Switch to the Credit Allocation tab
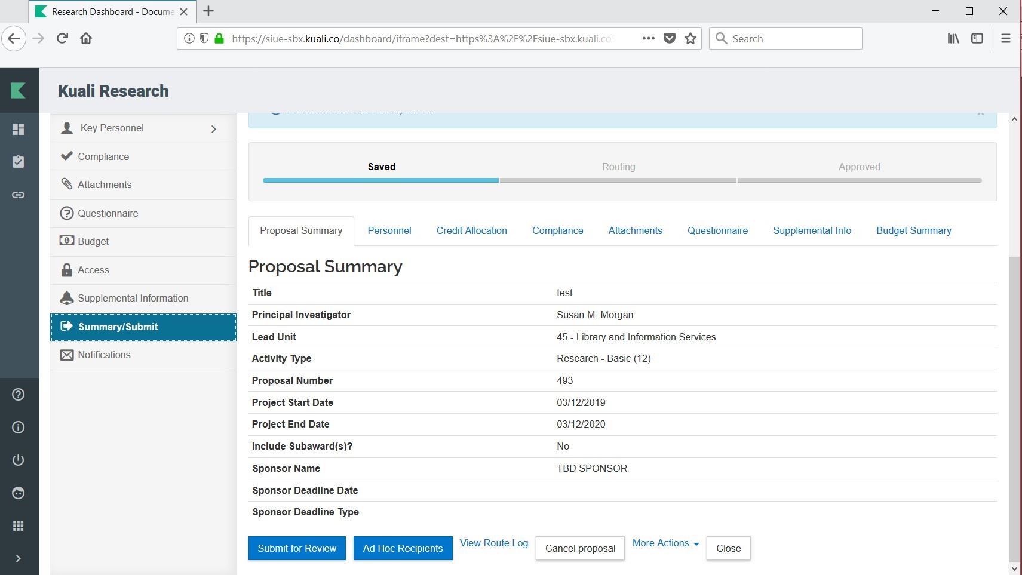The width and height of the screenshot is (1022, 575). coord(471,230)
